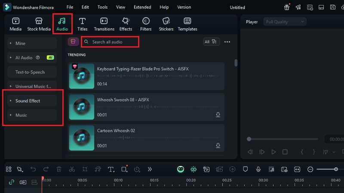Open the Stickers tab
The image size is (344, 193).
tap(166, 24)
